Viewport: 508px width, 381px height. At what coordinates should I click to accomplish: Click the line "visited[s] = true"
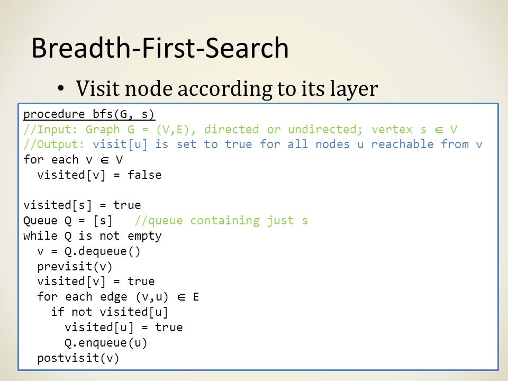(82, 205)
